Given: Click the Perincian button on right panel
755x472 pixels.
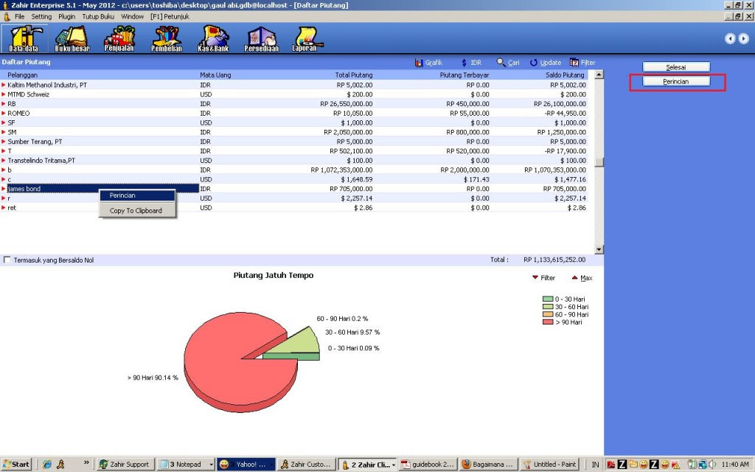Looking at the screenshot, I should click(x=676, y=81).
